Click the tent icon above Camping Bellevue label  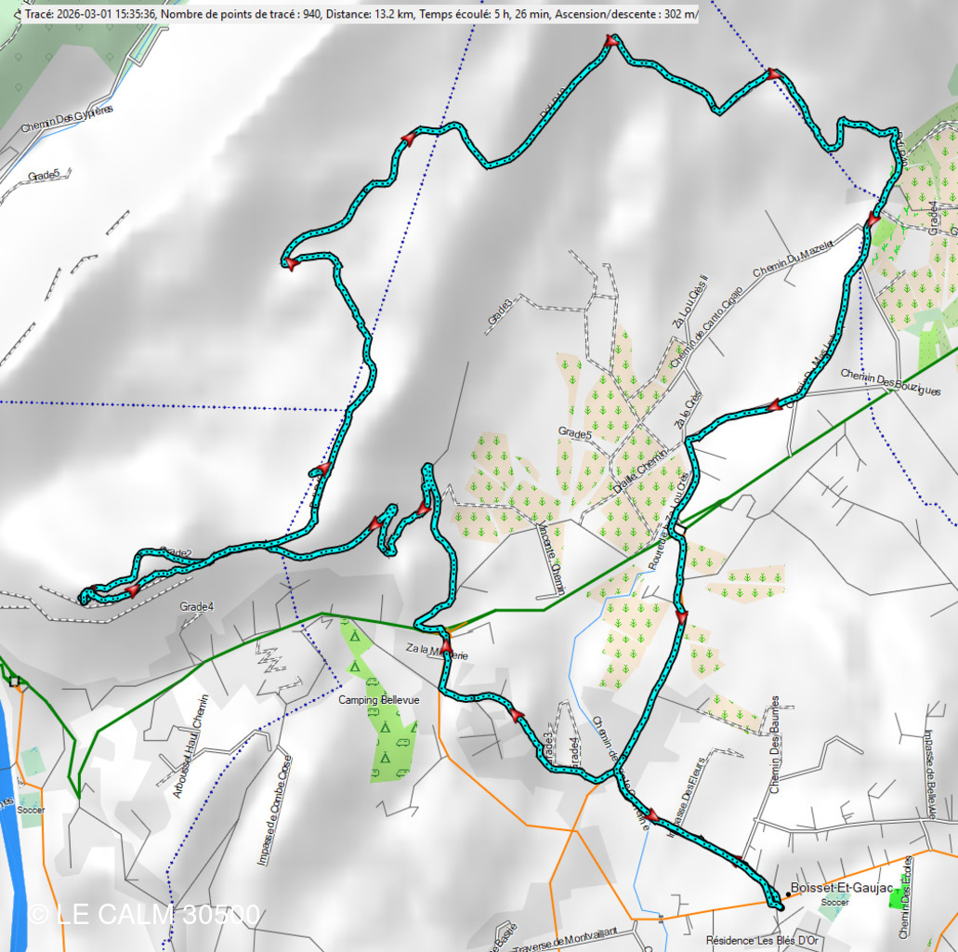click(x=354, y=637)
